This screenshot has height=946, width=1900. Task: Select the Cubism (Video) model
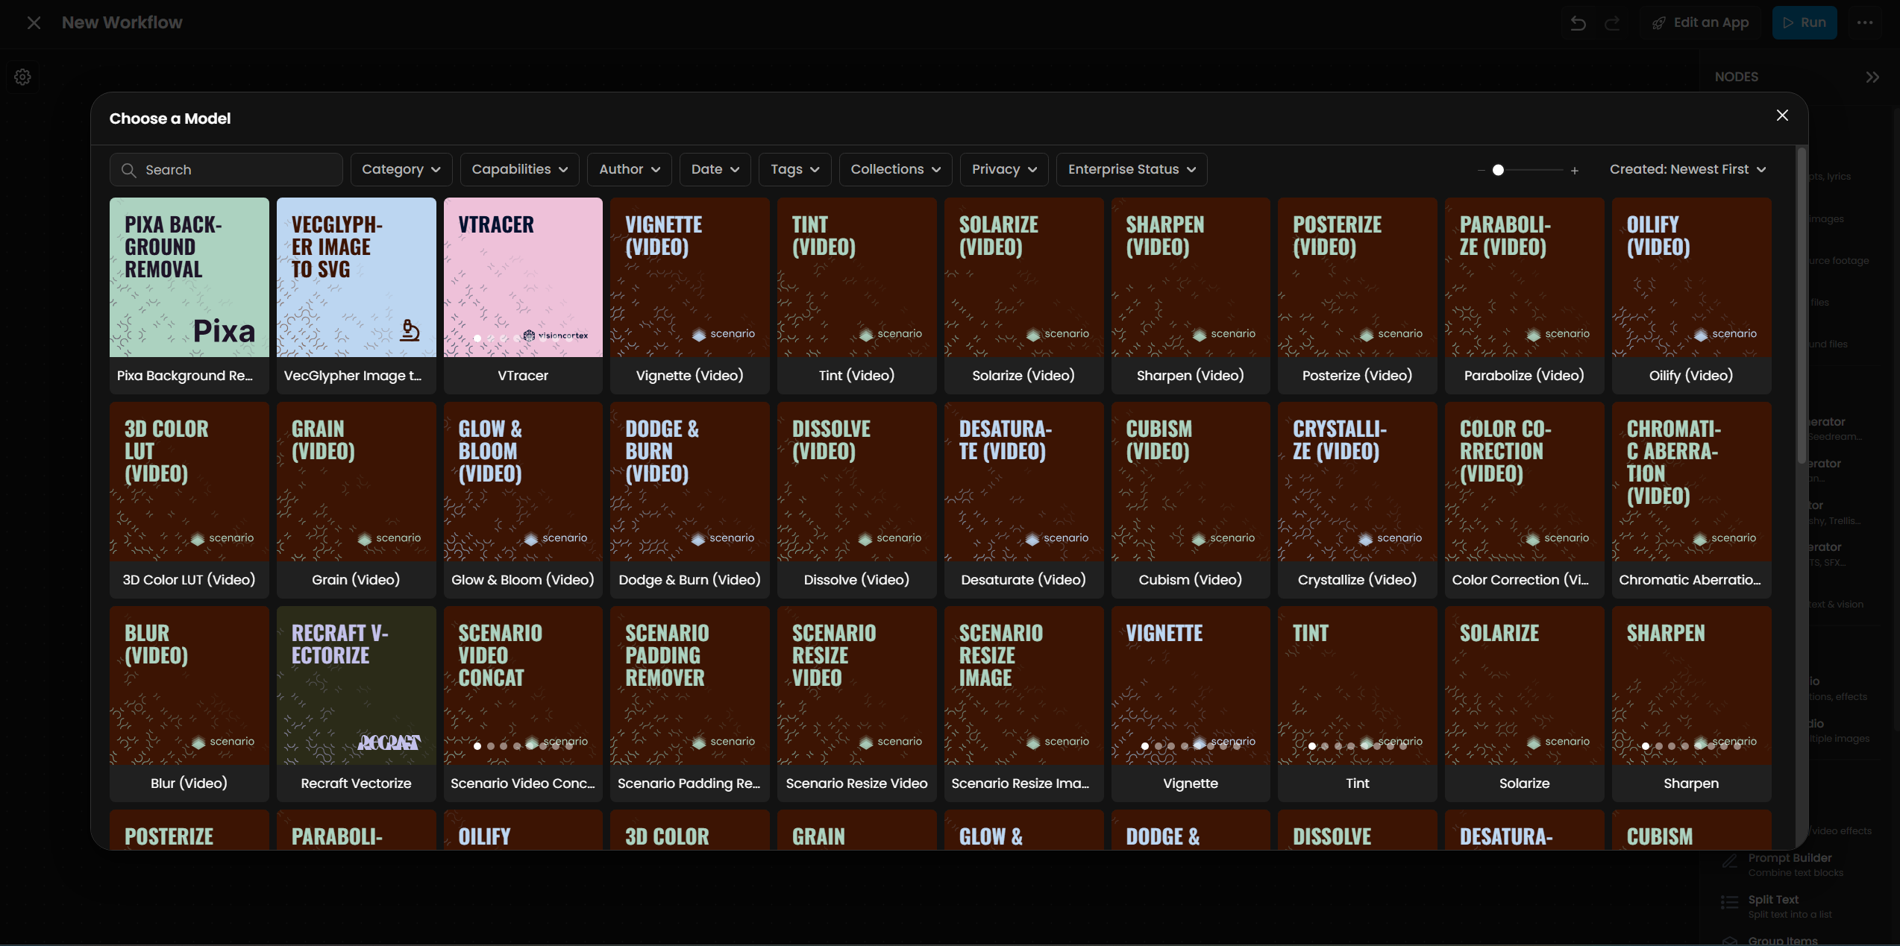pyautogui.click(x=1191, y=500)
